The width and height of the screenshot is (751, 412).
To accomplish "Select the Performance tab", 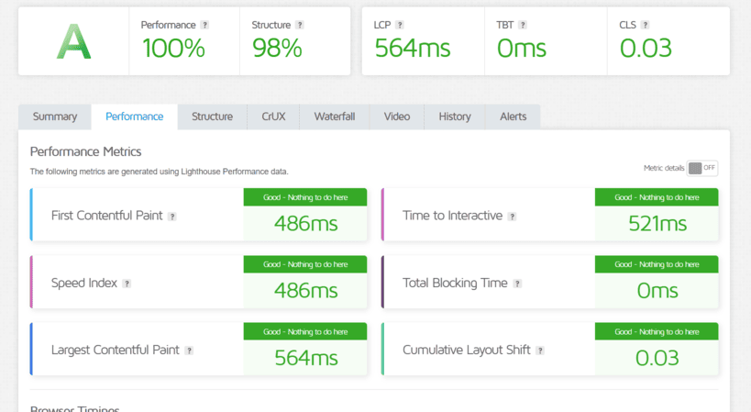I will pos(134,117).
